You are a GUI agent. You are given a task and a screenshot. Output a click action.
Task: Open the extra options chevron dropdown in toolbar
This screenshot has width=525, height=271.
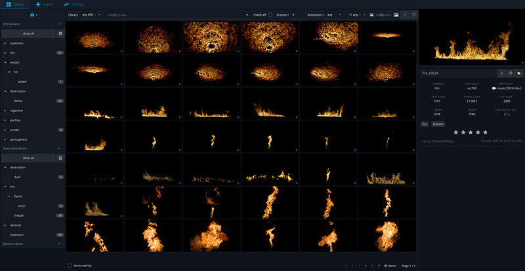pos(404,14)
